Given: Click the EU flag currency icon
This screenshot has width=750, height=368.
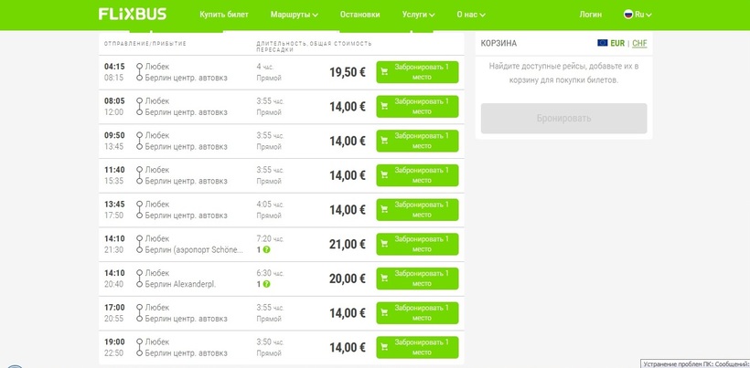Looking at the screenshot, I should pos(602,43).
